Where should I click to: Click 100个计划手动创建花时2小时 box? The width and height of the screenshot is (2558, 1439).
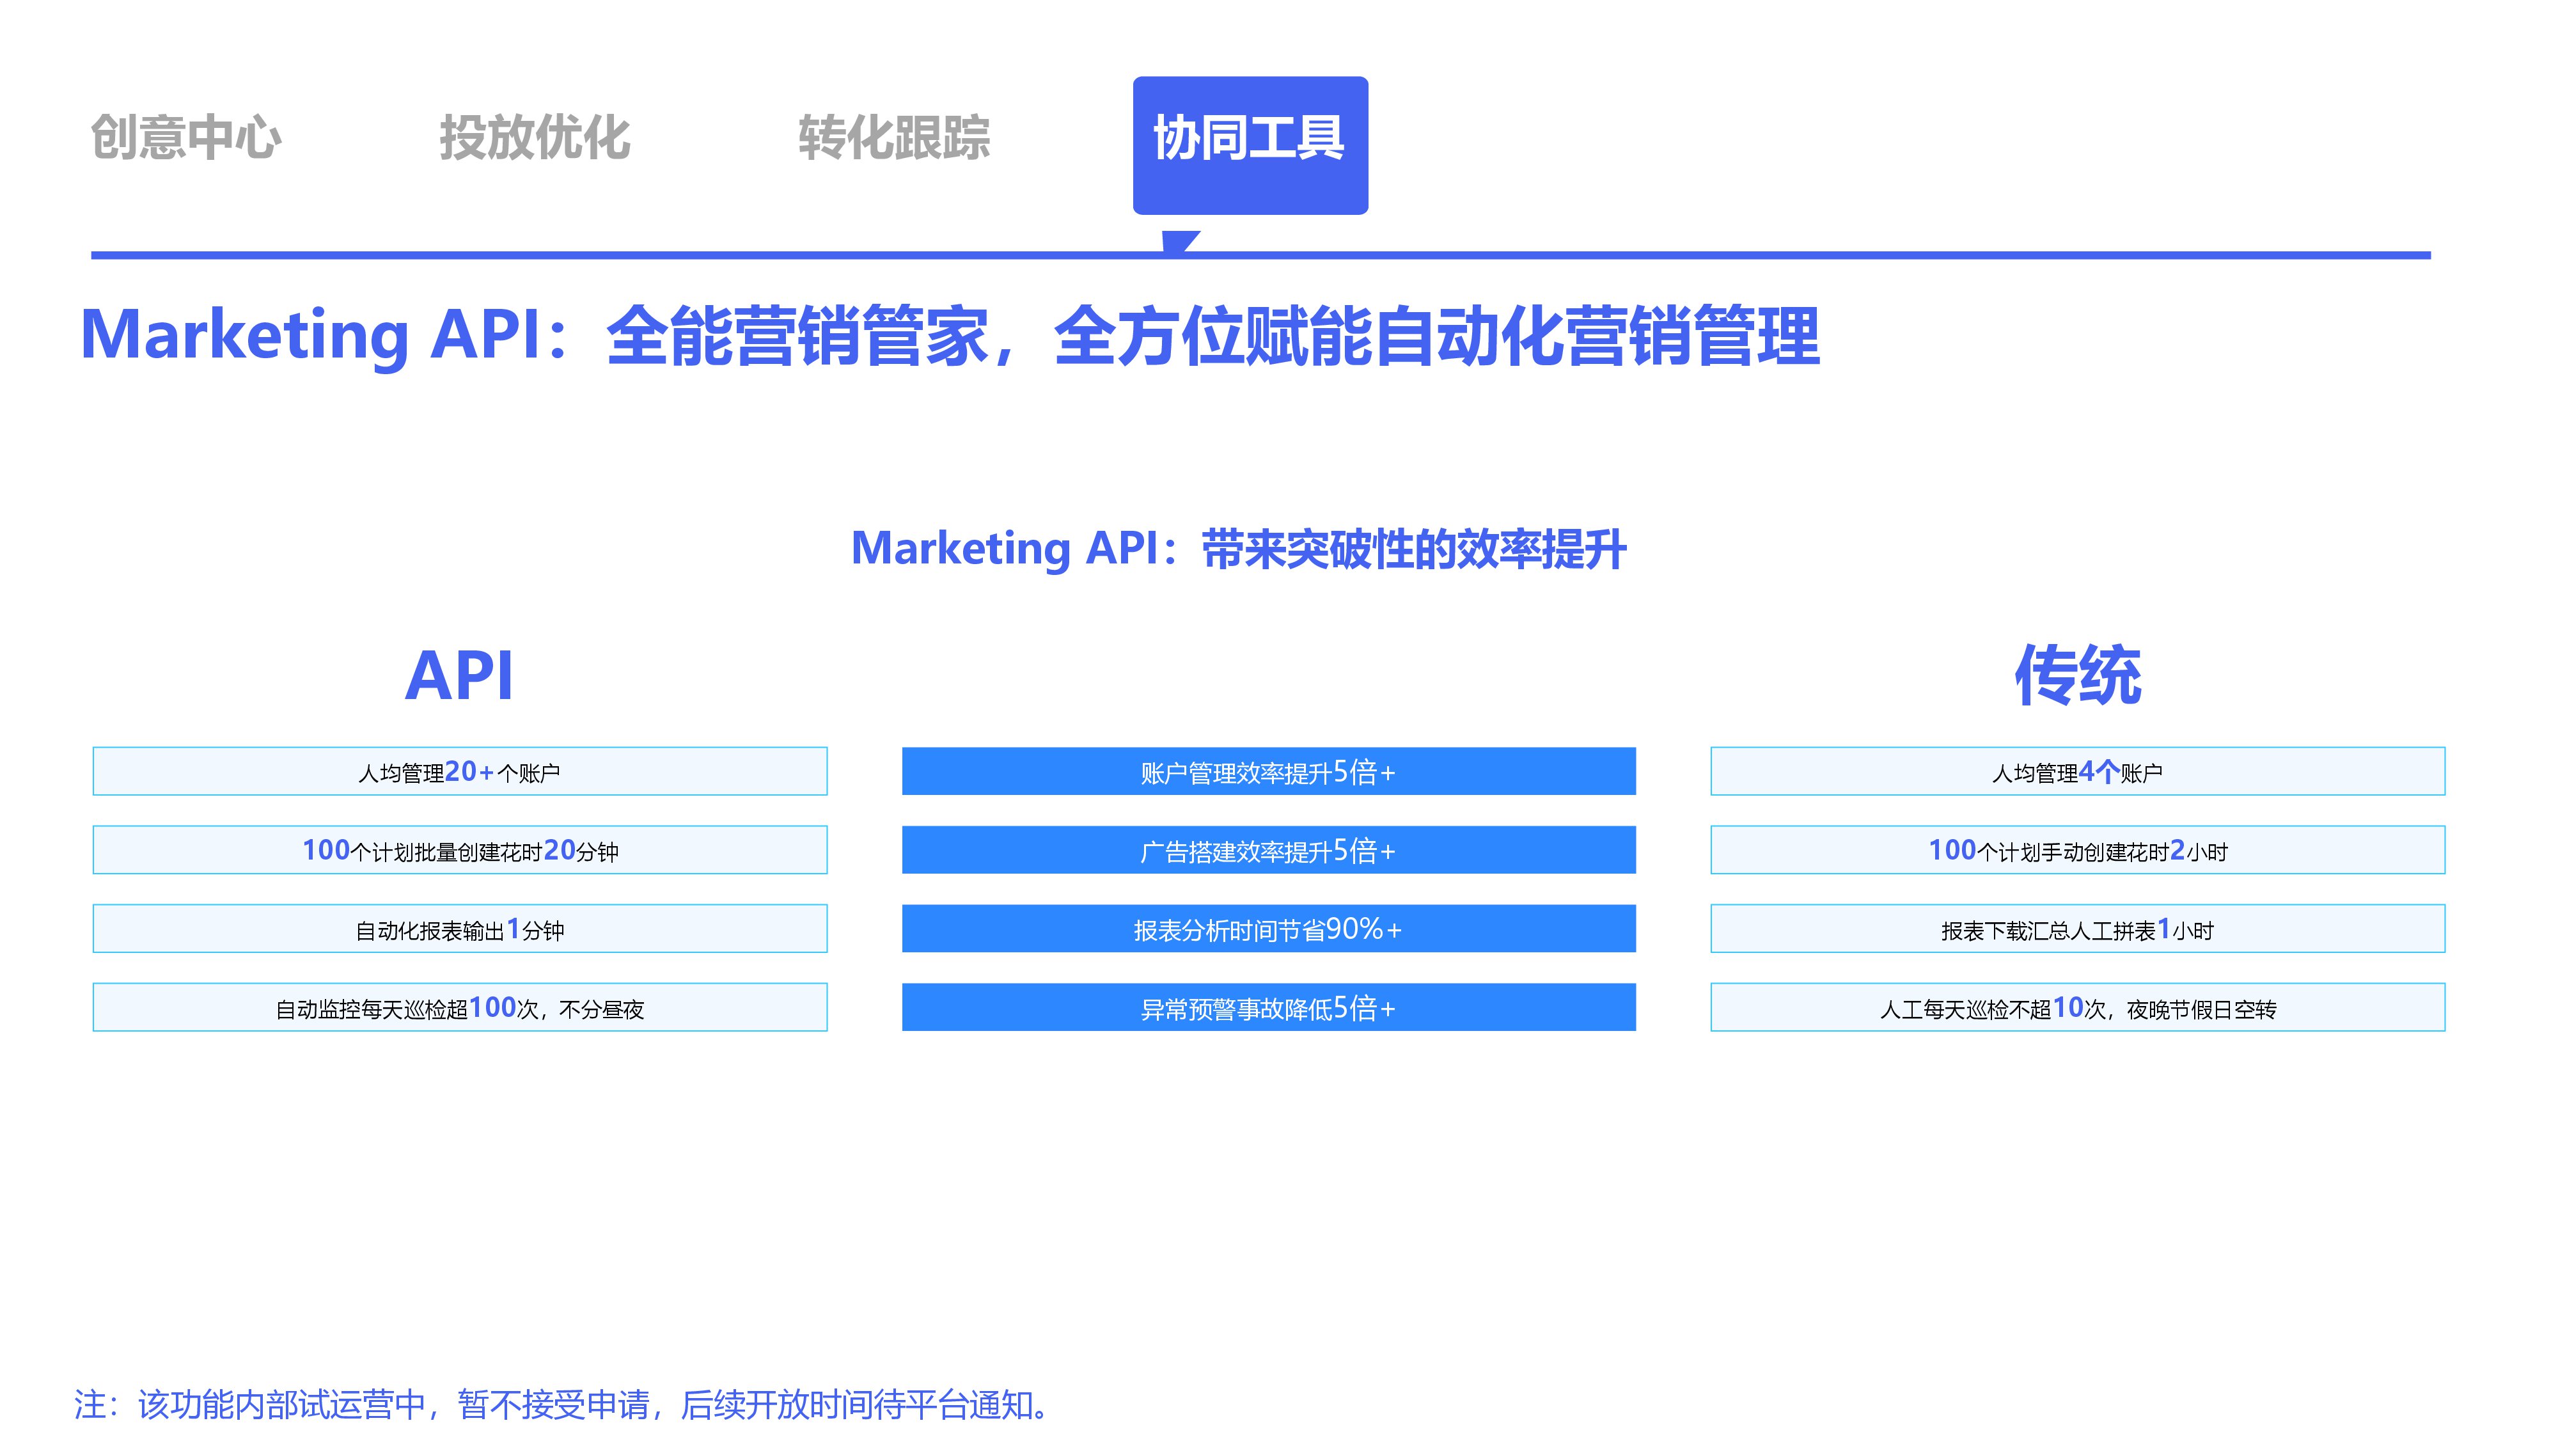(2076, 850)
